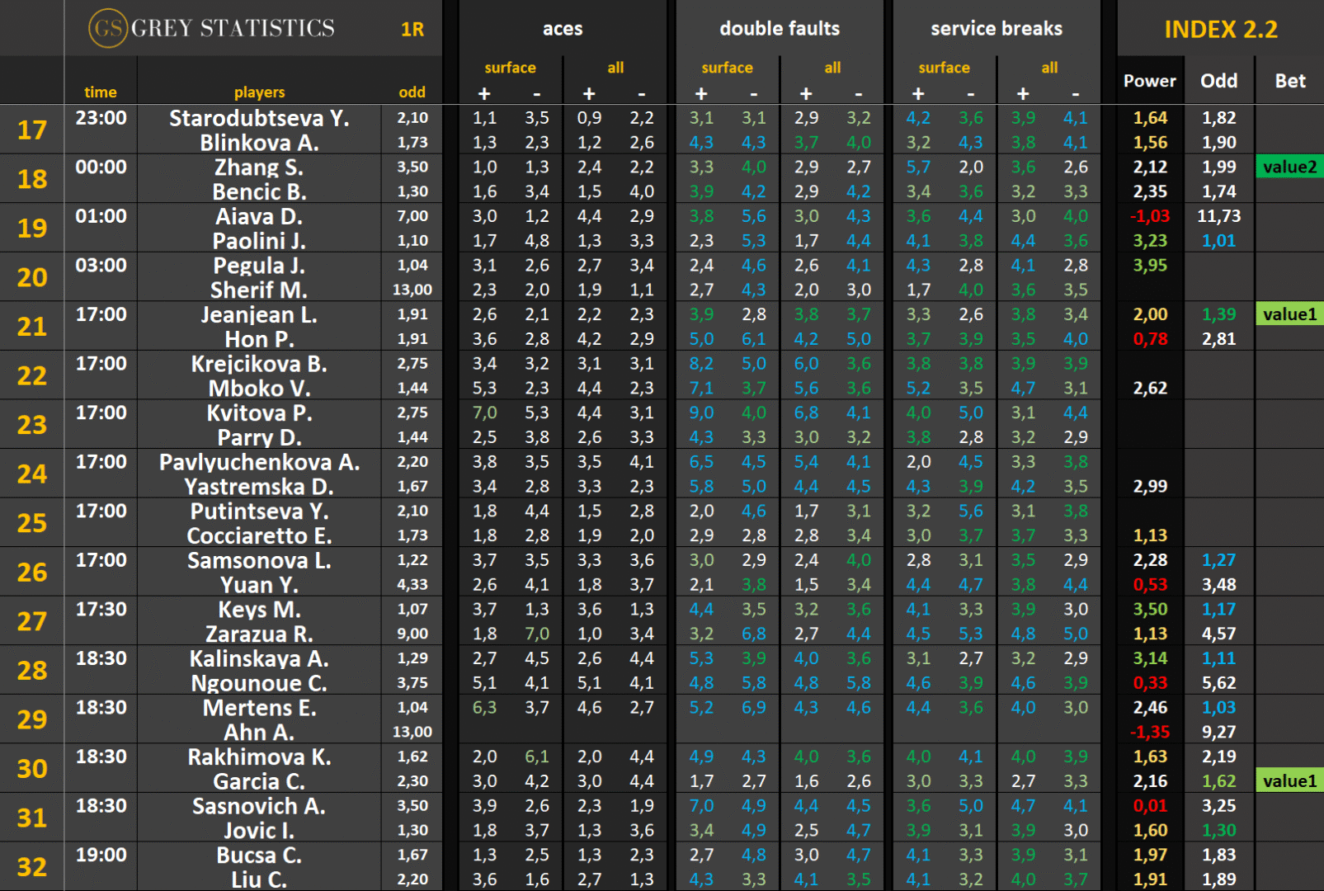Image resolution: width=1324 pixels, height=891 pixels.
Task: Click the Odd column header in INDEX
Action: click(x=1219, y=81)
